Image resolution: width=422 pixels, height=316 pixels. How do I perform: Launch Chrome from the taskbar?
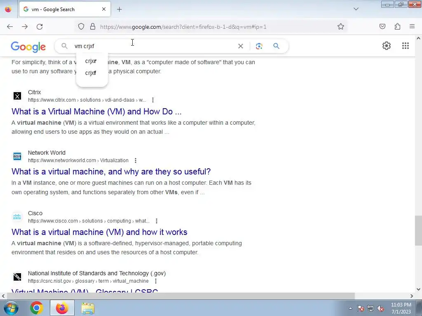pyautogui.click(x=37, y=308)
